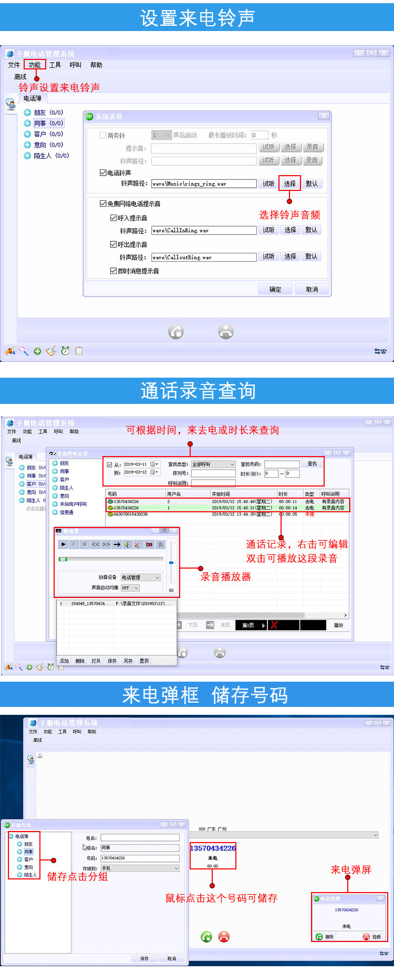The image size is (394, 972).
Task: Open the 功能 menu in 设置来电铃声 screenshot
Action: (35, 65)
